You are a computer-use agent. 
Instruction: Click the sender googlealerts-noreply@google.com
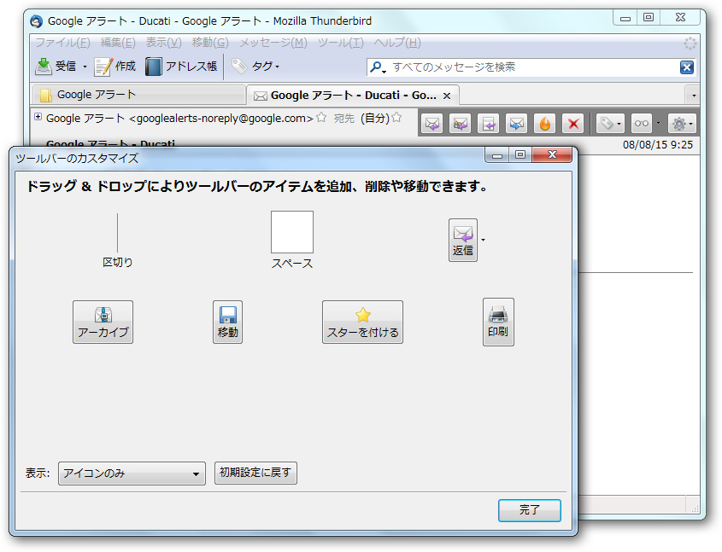coord(179,118)
